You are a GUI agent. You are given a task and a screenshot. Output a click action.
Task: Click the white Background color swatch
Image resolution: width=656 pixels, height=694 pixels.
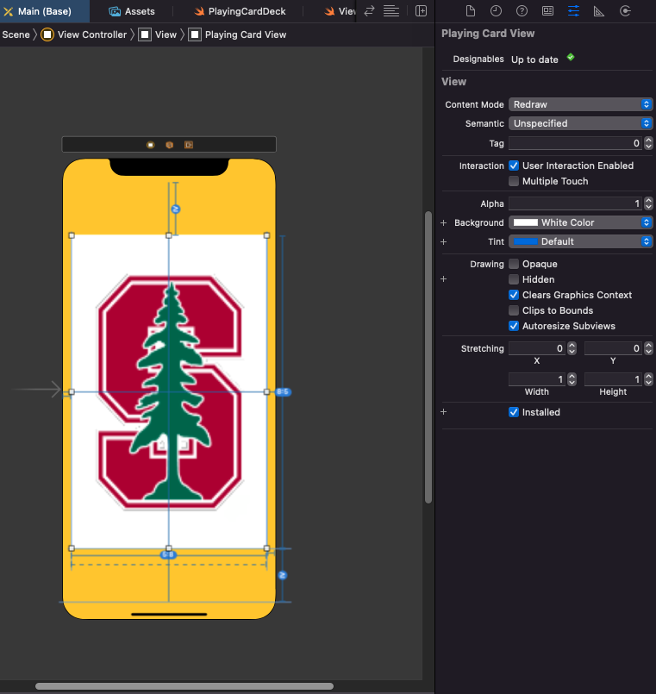[526, 222]
